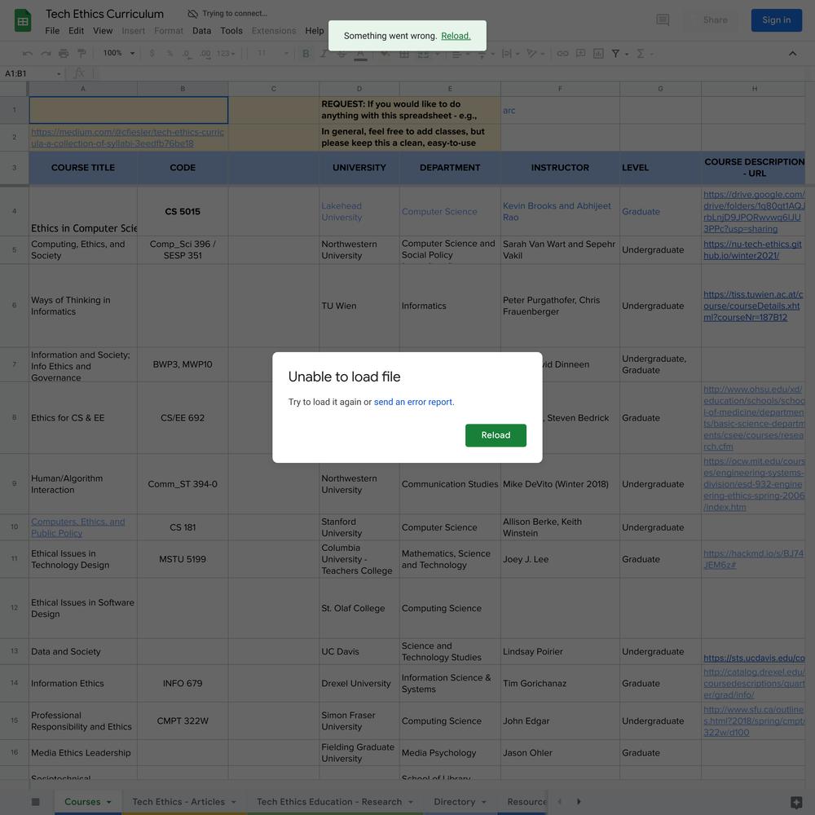Click the All sheets list icon

[35, 801]
